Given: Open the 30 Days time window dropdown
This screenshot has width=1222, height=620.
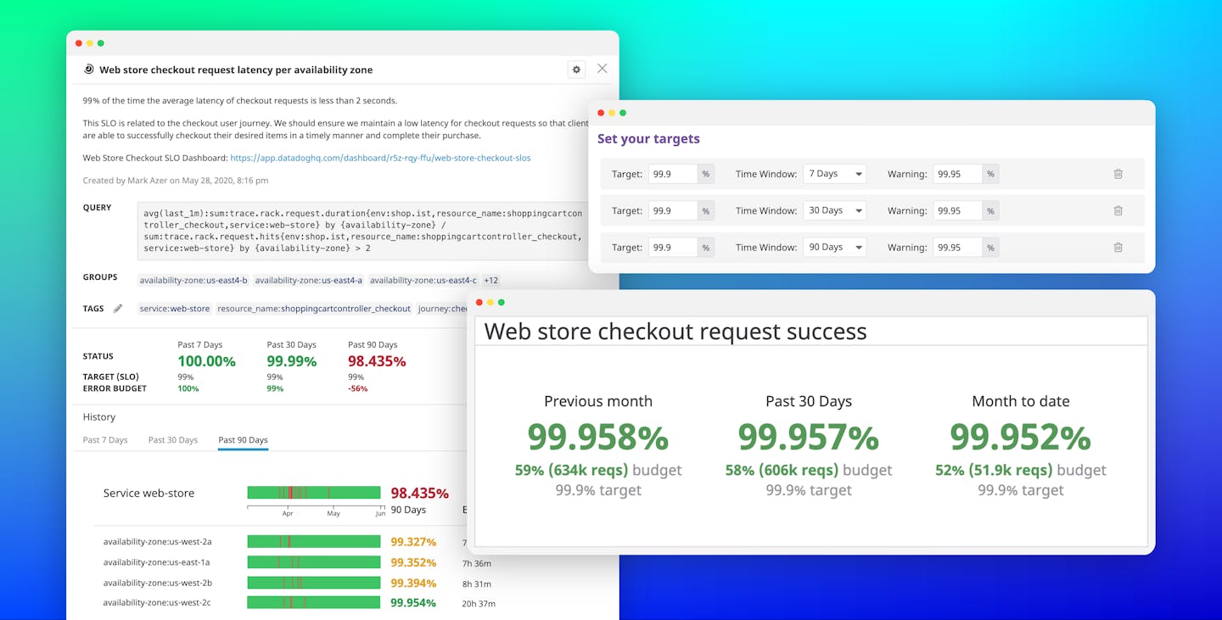Looking at the screenshot, I should [834, 210].
